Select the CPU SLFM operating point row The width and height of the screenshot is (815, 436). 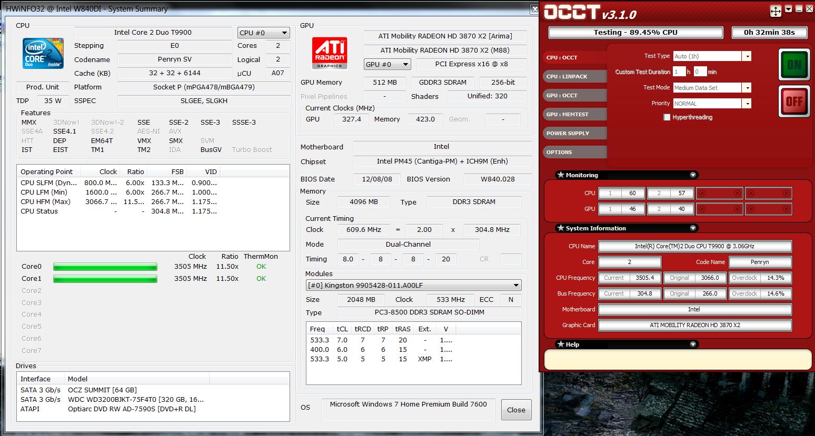[118, 182]
